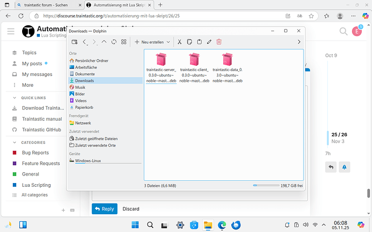Viewport: 372px width, 232px height.
Task: Click the Discard link
Action: (130, 209)
